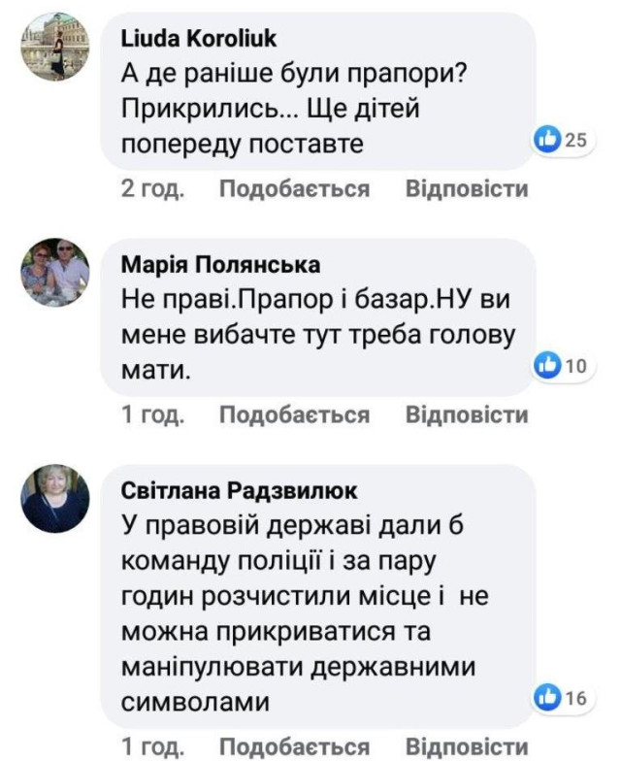The height and width of the screenshot is (761, 621).
Task: Click the like reaction icon showing 25
Action: pos(549,140)
